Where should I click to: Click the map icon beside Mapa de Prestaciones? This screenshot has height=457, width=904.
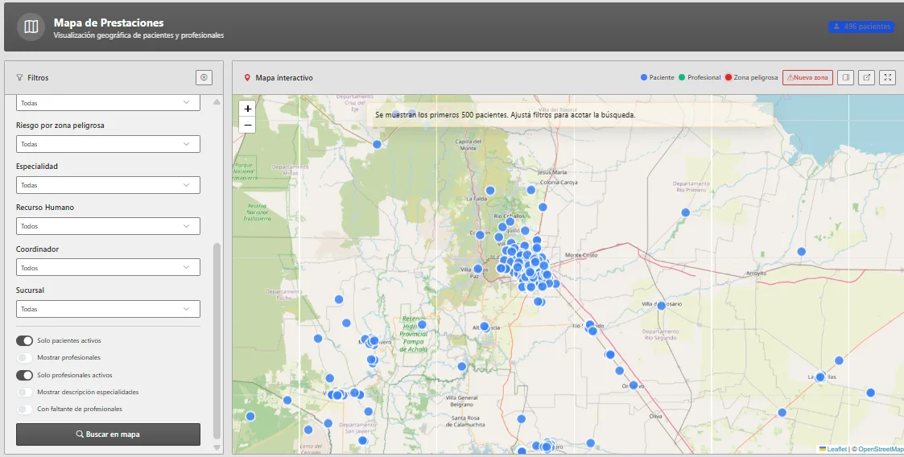point(31,27)
